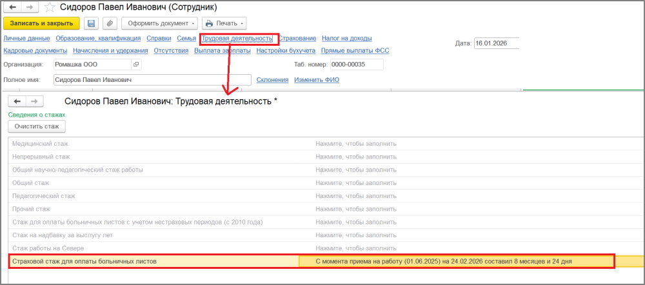Navigate back in Трудовая деятельность form

17,101
